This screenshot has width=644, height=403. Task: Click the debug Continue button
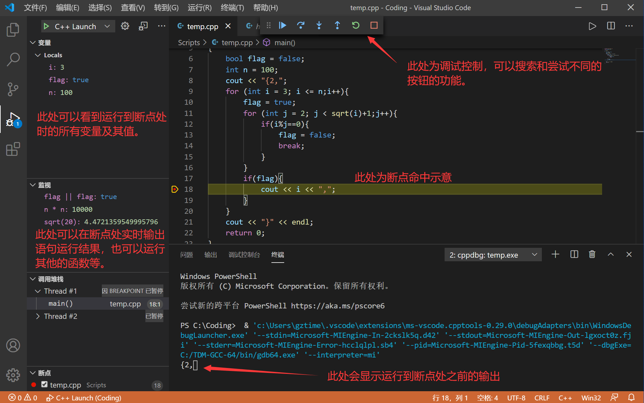click(283, 25)
